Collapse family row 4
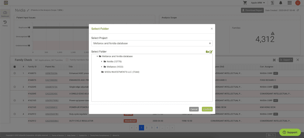Screen dimensions: 304x138 (x=15, y=114)
